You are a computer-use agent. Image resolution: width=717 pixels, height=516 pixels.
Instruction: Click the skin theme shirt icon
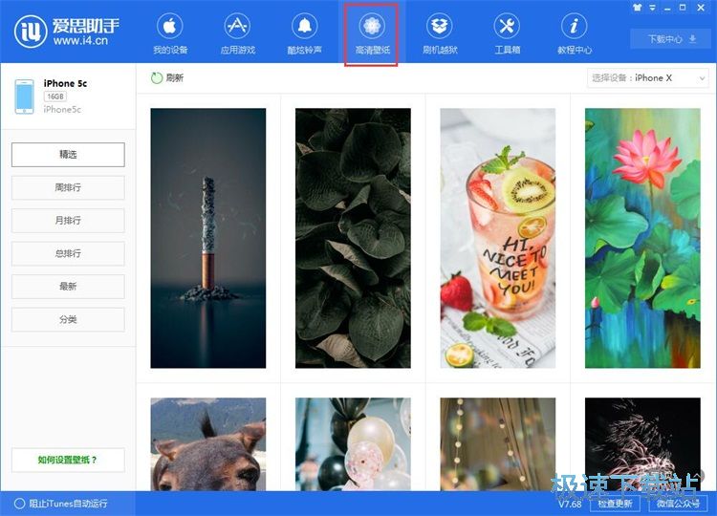[x=637, y=7]
